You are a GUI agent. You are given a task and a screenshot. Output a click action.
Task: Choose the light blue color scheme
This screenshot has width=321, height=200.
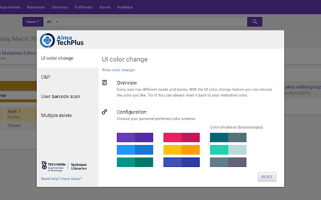(135, 150)
